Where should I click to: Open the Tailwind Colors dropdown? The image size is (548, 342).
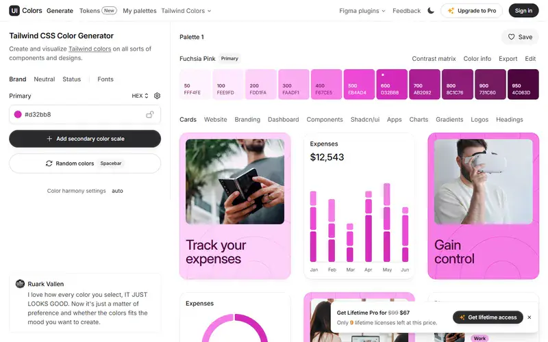(x=186, y=11)
